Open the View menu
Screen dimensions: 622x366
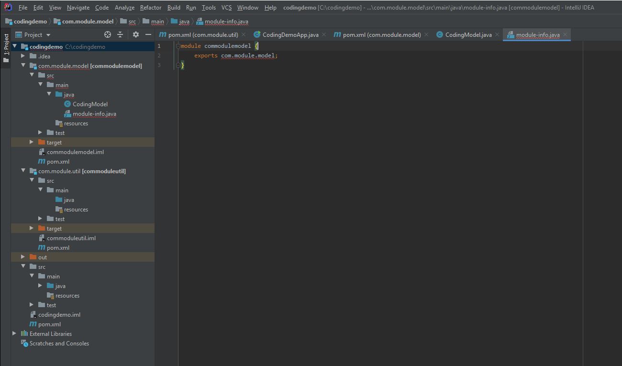pos(55,8)
